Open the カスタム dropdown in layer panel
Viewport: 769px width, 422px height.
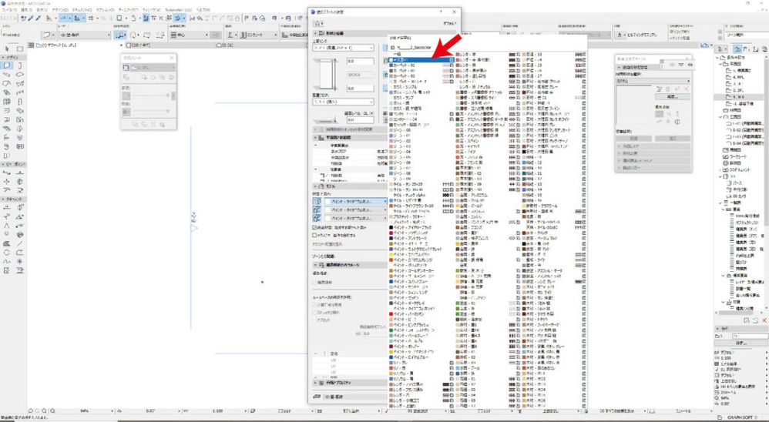(x=653, y=81)
